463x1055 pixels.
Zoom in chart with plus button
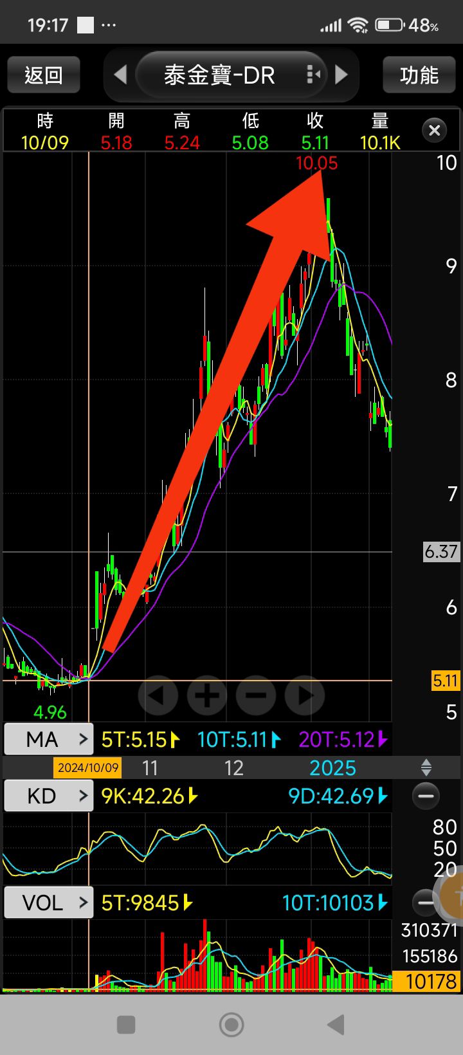click(x=207, y=695)
